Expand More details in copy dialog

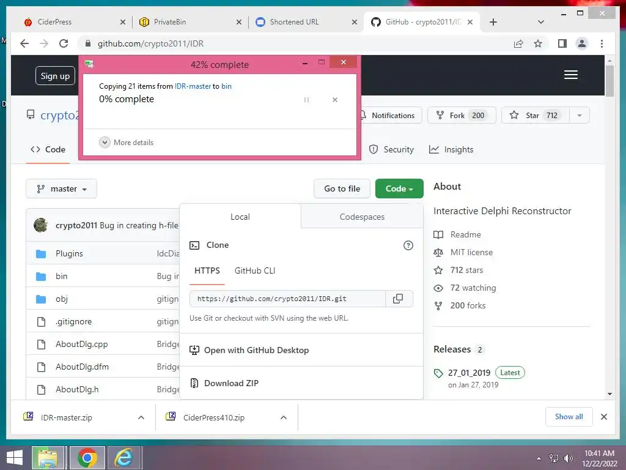(126, 142)
